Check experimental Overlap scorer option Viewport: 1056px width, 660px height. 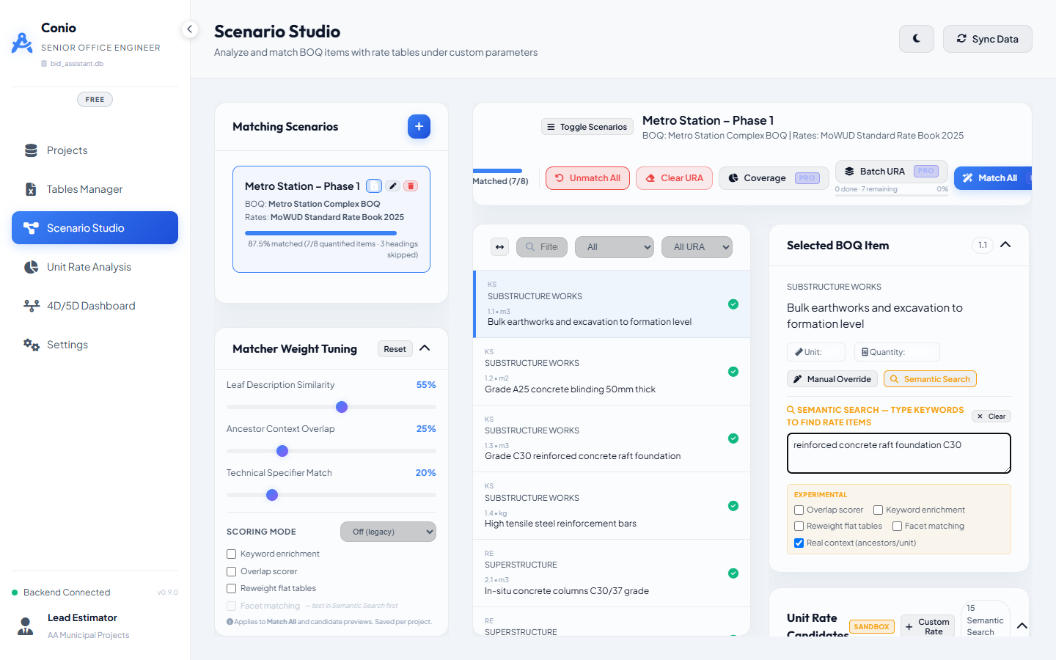click(x=799, y=510)
